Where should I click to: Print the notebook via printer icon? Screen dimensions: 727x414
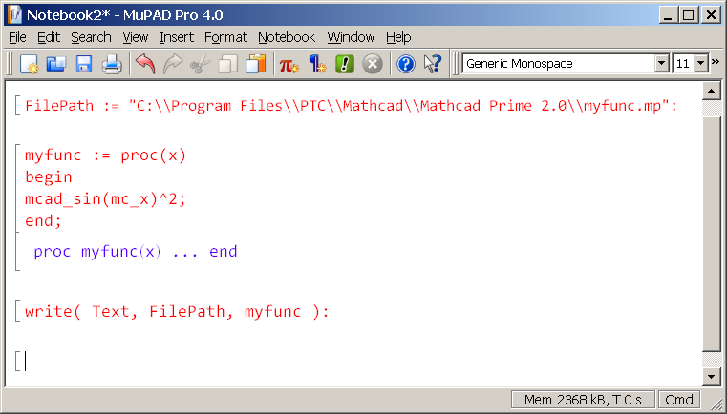pyautogui.click(x=112, y=64)
